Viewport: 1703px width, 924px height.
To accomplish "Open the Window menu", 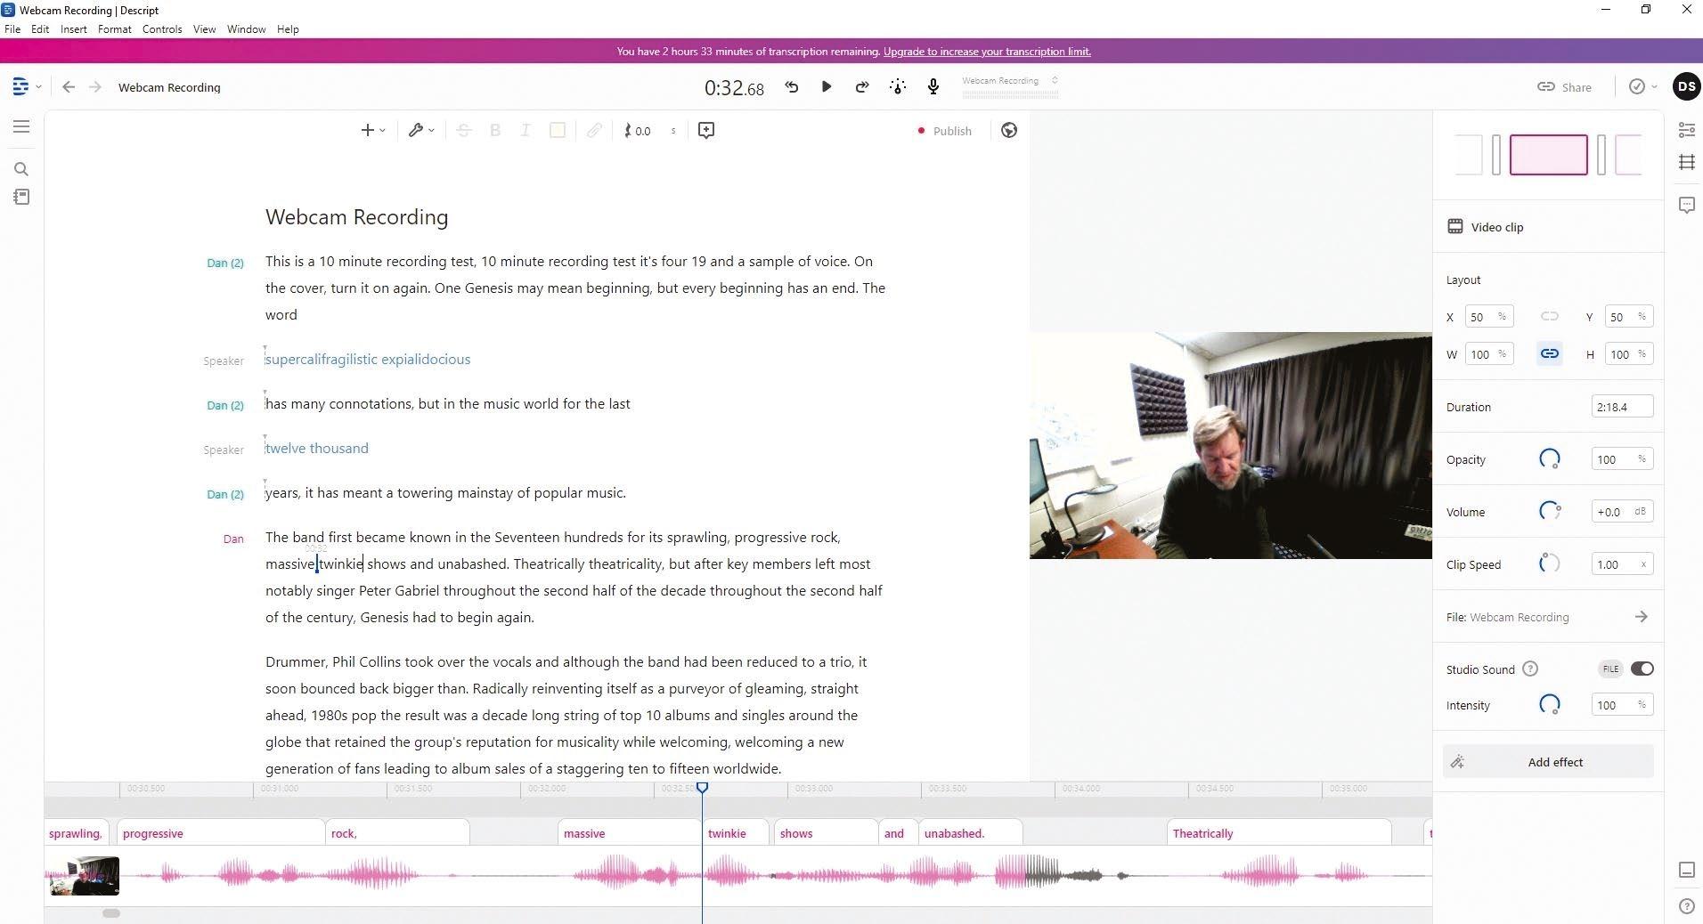I will [x=246, y=28].
